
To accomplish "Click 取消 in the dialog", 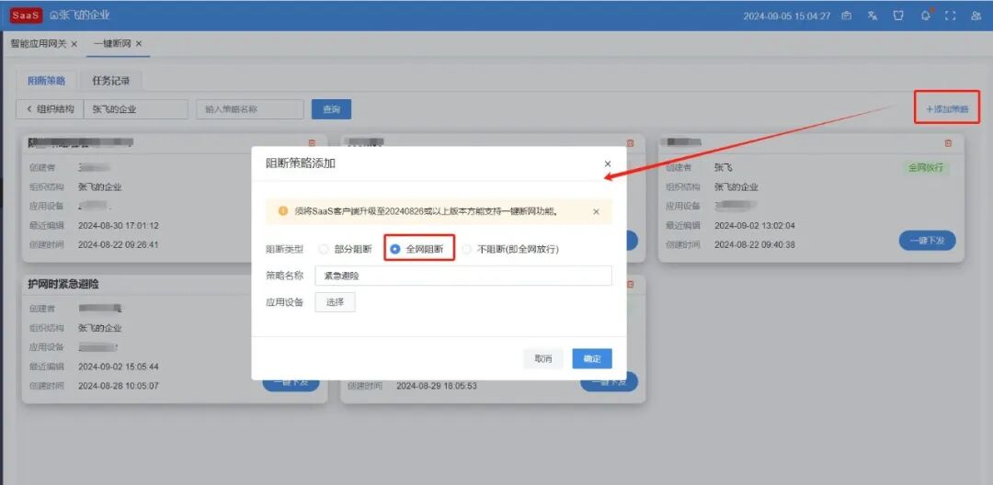I will (x=543, y=358).
